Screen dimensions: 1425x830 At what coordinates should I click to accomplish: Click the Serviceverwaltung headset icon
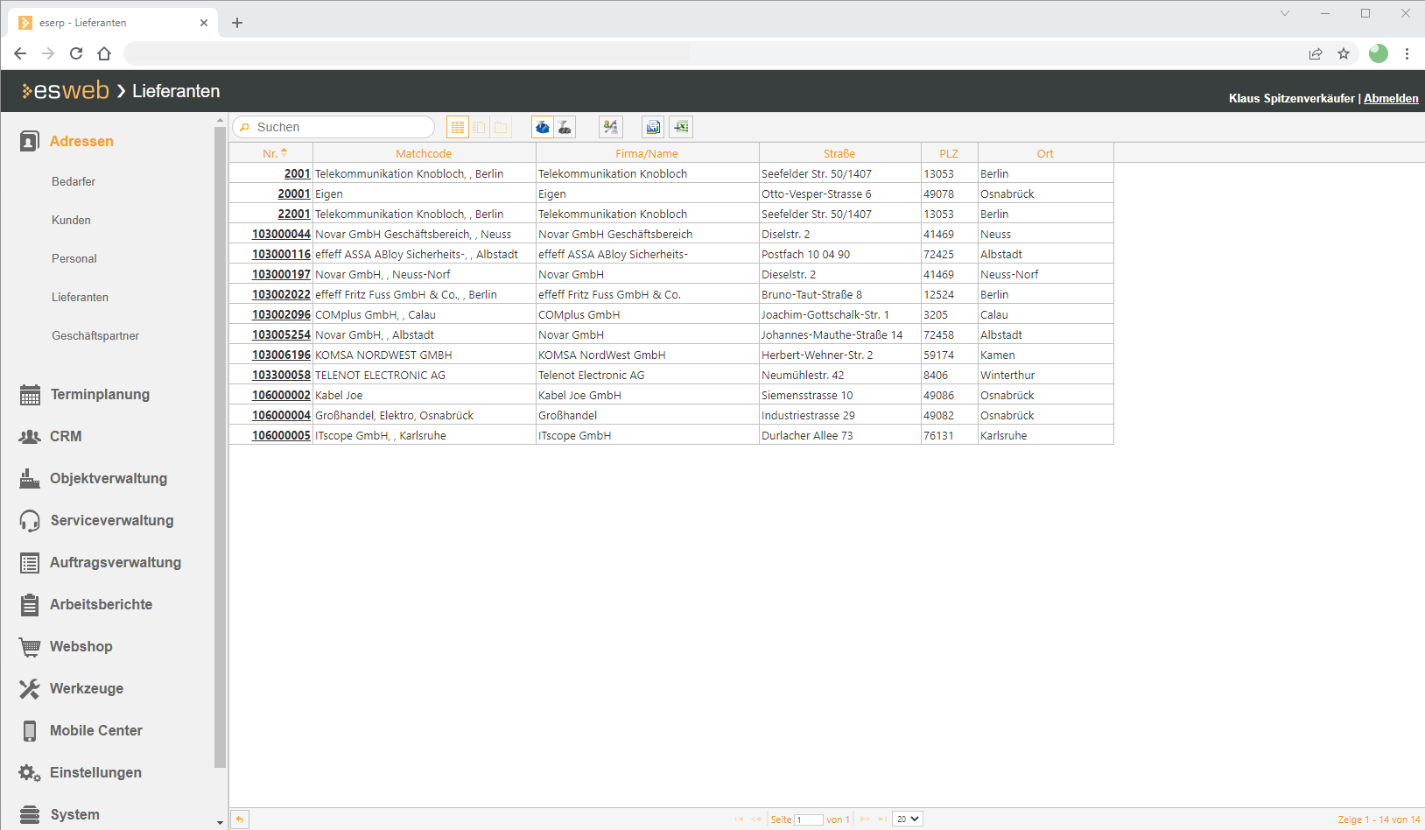pos(30,521)
